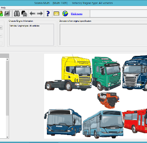Screen dimensions: 147x143
Task: Expand the second disabled dropdown at left
Action: pos(1,36)
